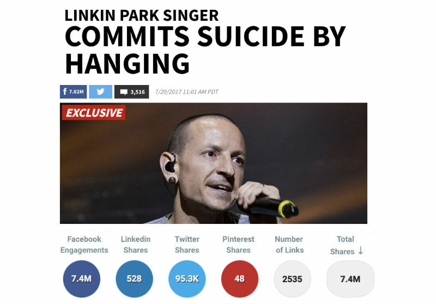Click the Facebook share button showing 7.02M
436x304 pixels.
(74, 92)
